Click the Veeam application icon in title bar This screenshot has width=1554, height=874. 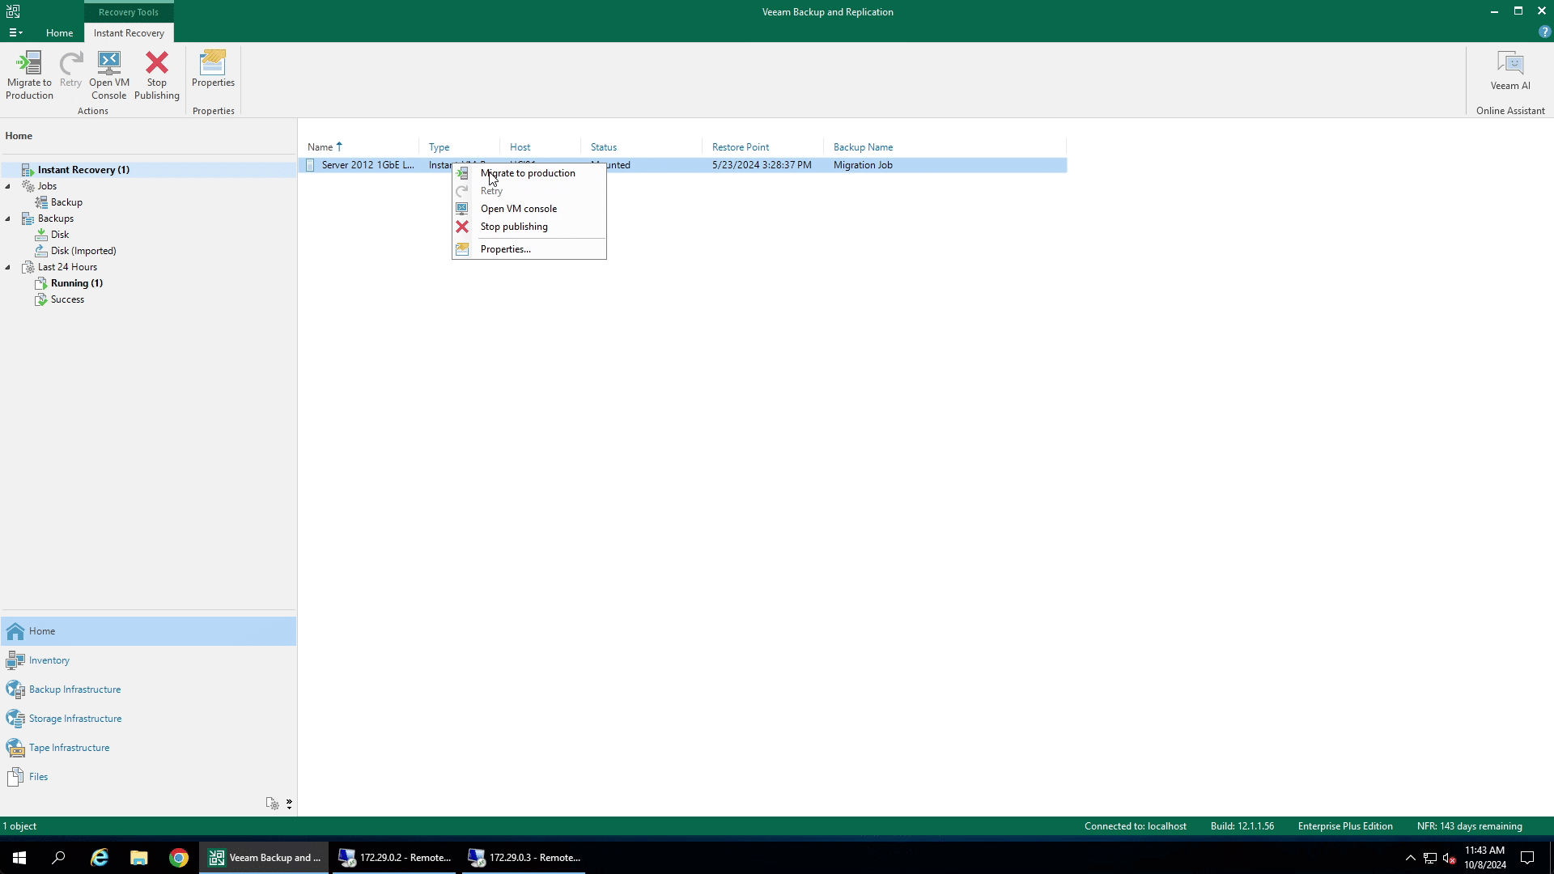tap(13, 11)
